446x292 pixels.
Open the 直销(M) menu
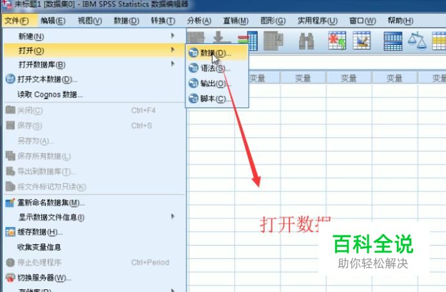(x=236, y=21)
